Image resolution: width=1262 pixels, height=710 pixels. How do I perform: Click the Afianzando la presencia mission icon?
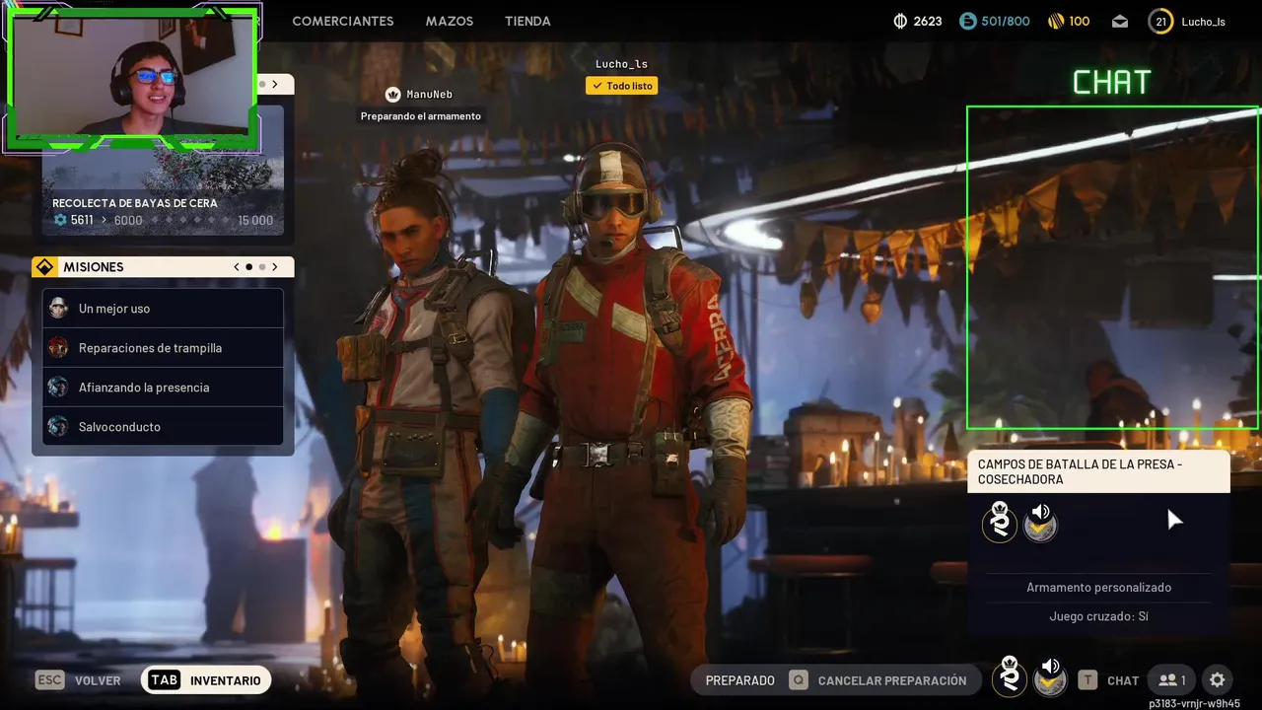click(59, 388)
